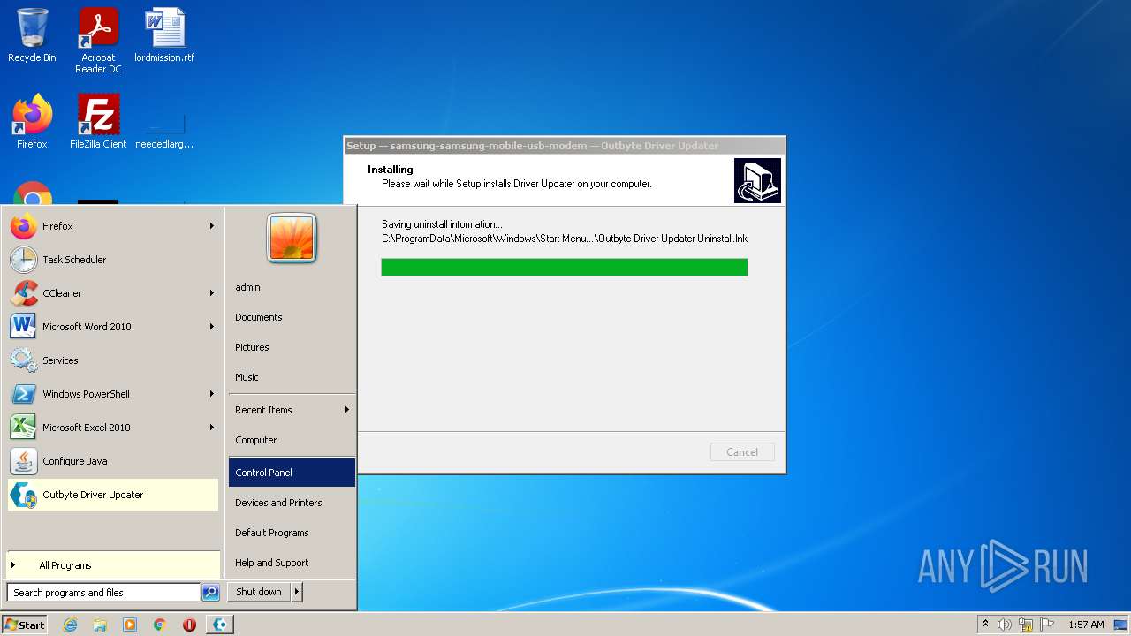Click Cancel in the Setup window

(742, 452)
